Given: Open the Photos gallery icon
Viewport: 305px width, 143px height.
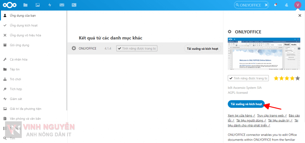Looking at the screenshot, I should tap(38, 5).
